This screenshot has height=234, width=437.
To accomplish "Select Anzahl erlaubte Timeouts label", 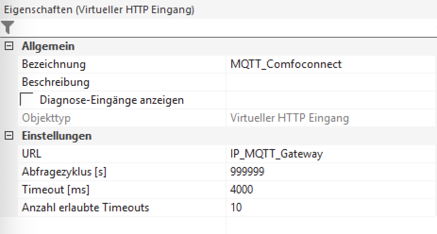I will pos(85,208).
